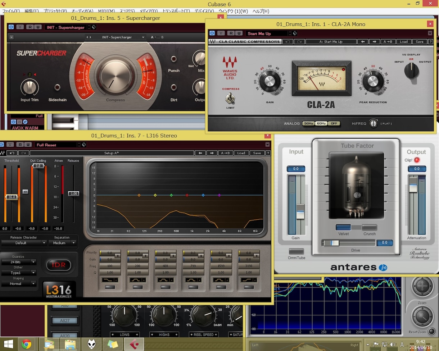Image resolution: width=439 pixels, height=351 pixels.
Task: Toggle Supercharger Punch button
Action: pyautogui.click(x=174, y=59)
